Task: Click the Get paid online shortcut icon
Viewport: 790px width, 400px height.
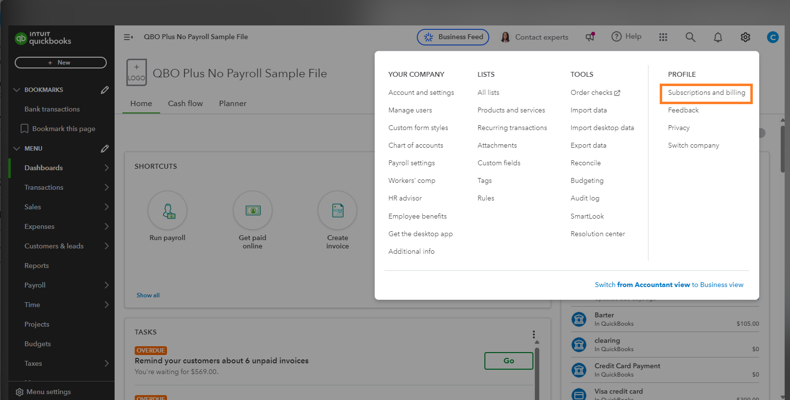Action: coord(253,210)
